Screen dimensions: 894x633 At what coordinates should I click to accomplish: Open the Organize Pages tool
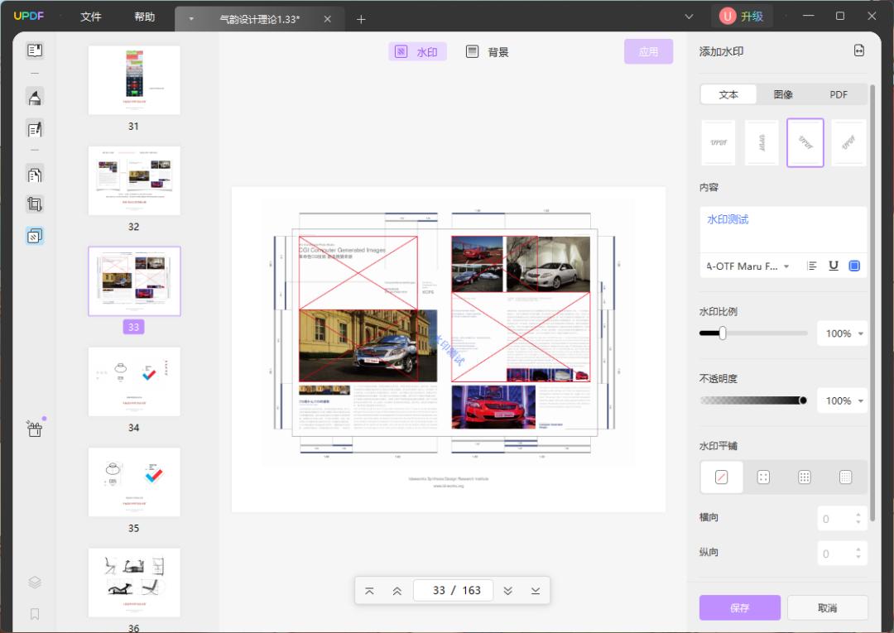pyautogui.click(x=35, y=175)
